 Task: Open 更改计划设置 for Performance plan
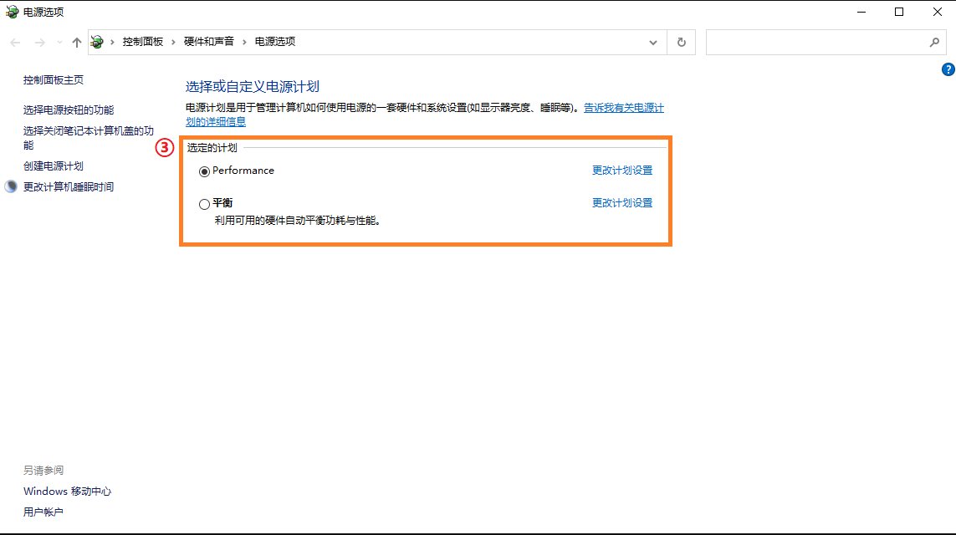pyautogui.click(x=621, y=170)
